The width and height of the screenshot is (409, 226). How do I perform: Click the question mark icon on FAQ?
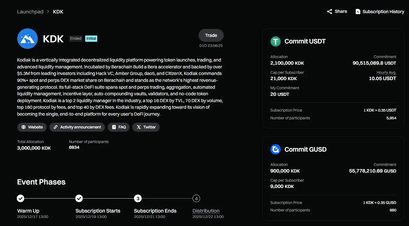click(114, 127)
